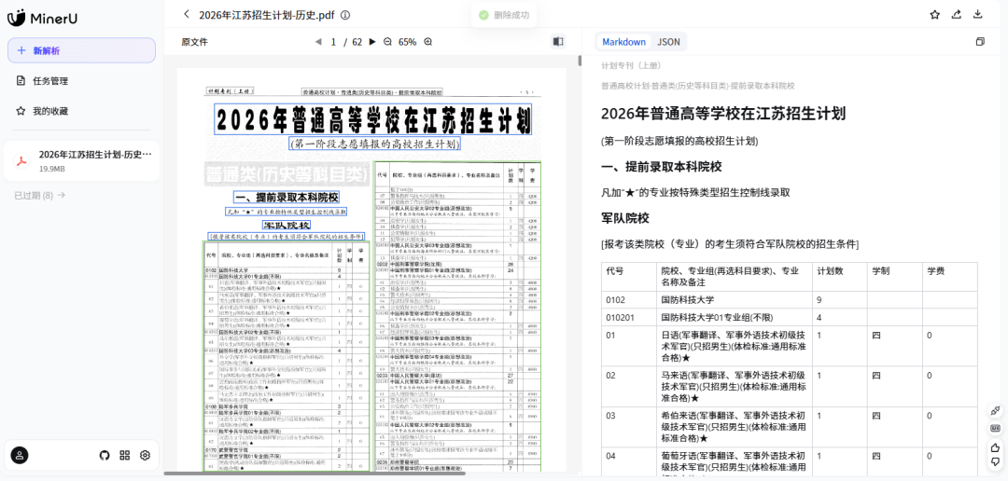Click the 计划专刊（上册）line in Markdown
Image resolution: width=1008 pixels, height=481 pixels.
point(631,65)
